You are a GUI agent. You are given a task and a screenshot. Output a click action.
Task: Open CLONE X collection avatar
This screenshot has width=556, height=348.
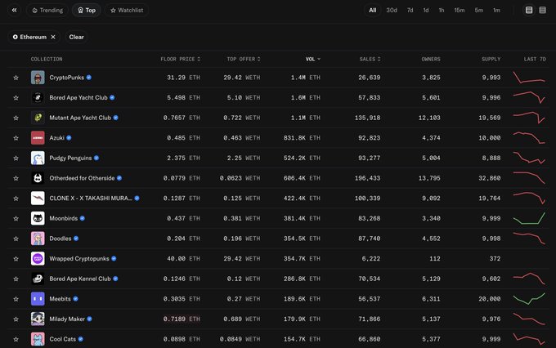point(38,199)
